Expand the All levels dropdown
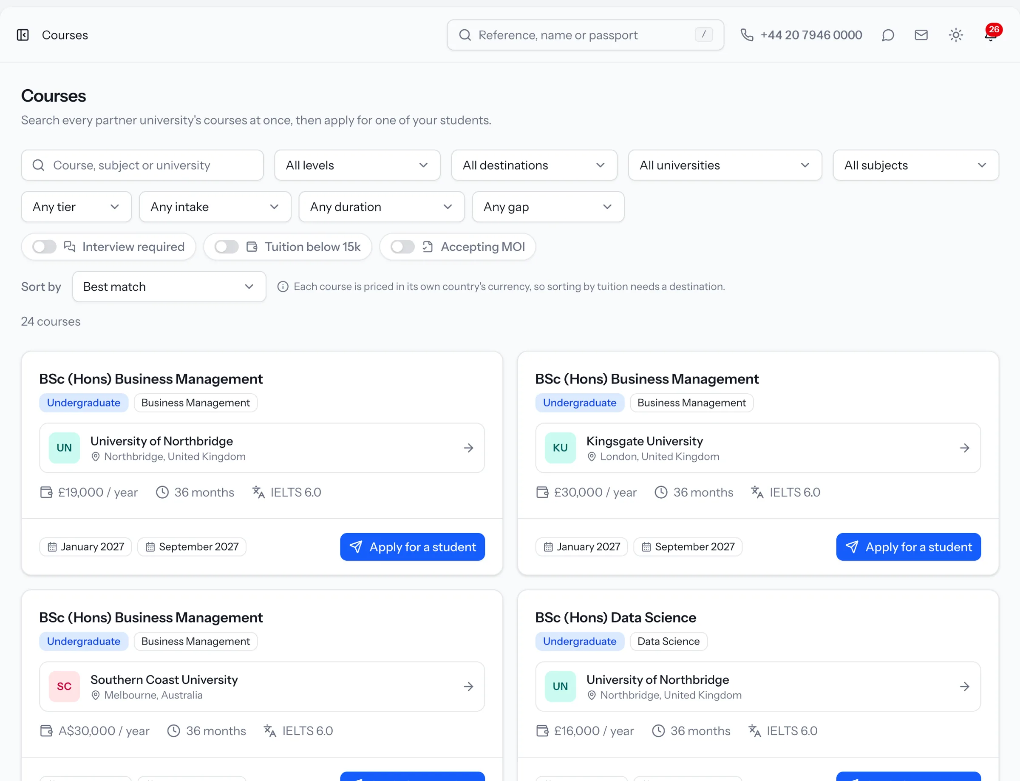The image size is (1020, 781). click(x=357, y=165)
